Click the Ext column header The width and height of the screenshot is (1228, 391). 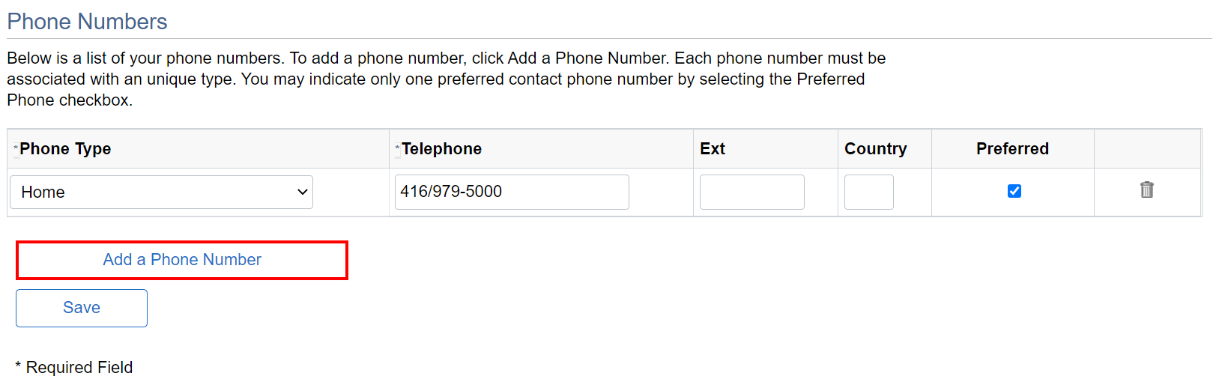point(712,149)
